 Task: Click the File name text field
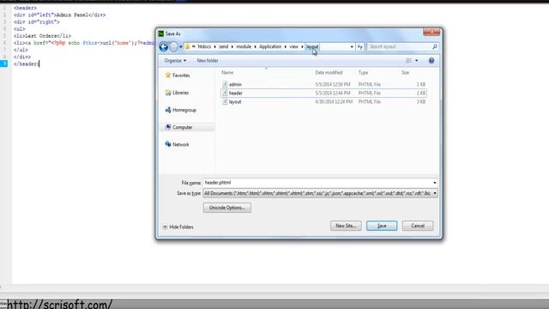[x=317, y=183]
